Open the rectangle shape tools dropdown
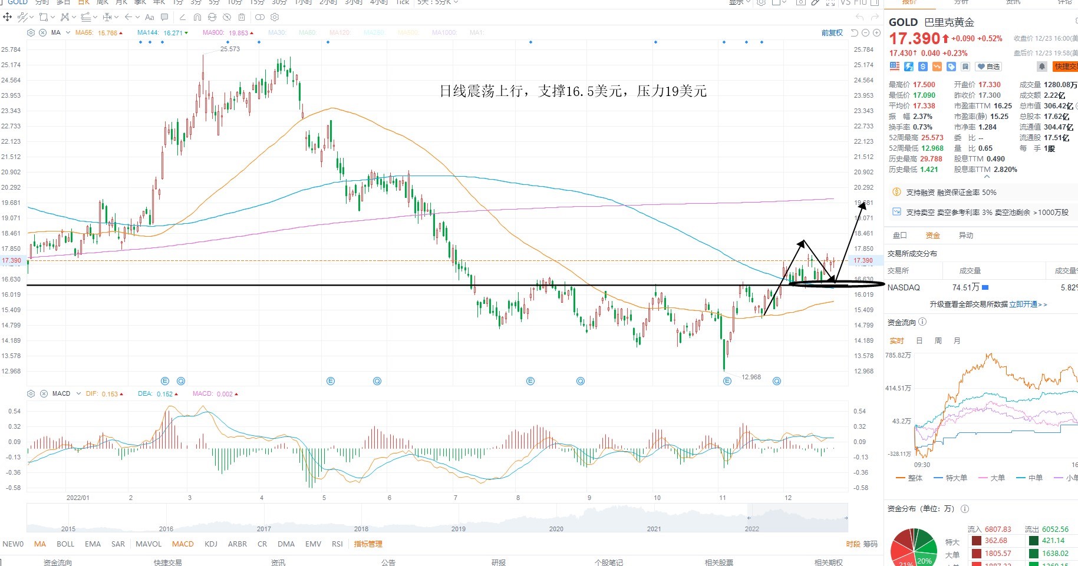The image size is (1078, 566). [x=53, y=17]
